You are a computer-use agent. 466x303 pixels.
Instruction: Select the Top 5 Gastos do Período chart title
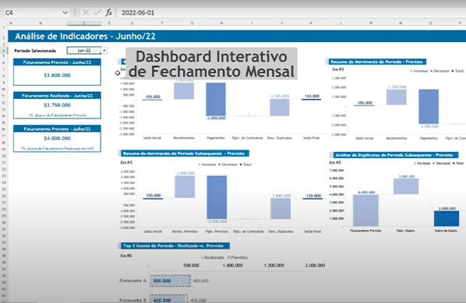[175, 246]
